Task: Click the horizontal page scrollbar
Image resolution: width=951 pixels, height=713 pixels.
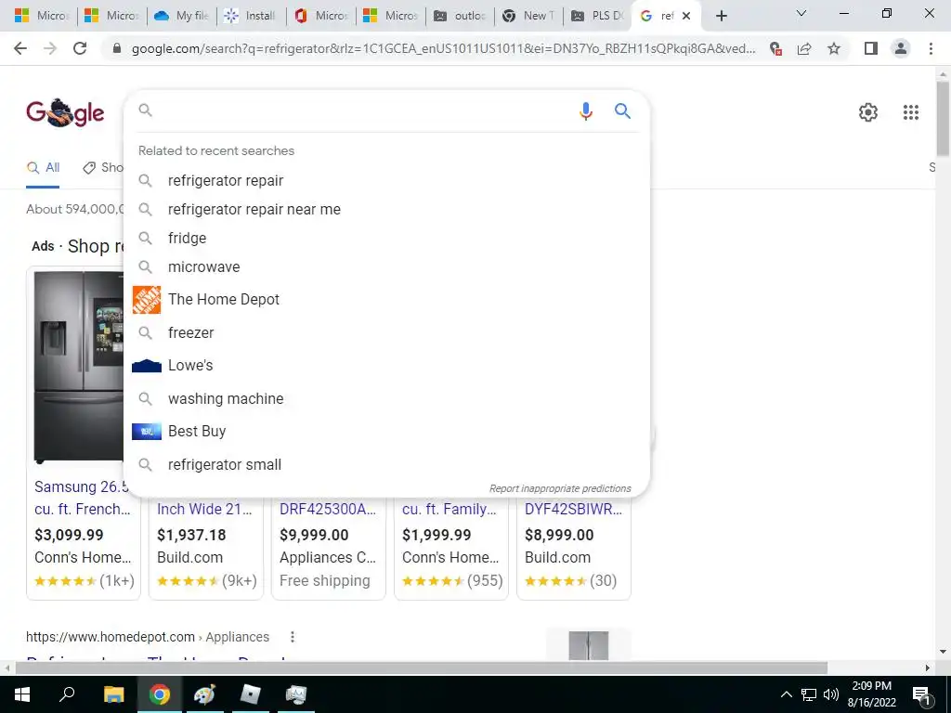Action: [x=422, y=668]
